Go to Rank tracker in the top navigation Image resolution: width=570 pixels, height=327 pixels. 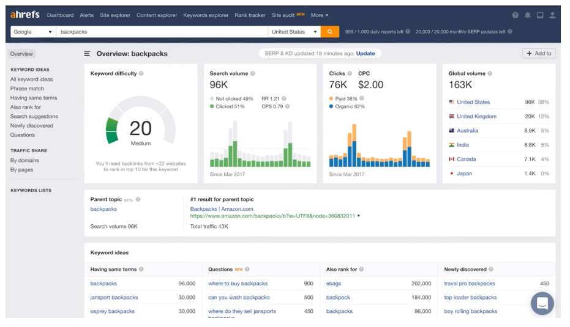click(250, 15)
